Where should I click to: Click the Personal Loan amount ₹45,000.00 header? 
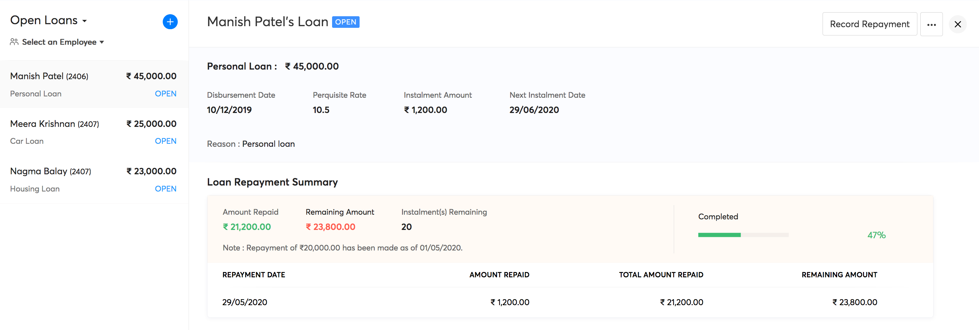point(311,66)
